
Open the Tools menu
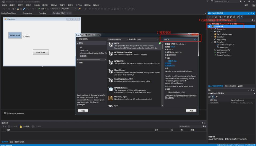point(62,5)
